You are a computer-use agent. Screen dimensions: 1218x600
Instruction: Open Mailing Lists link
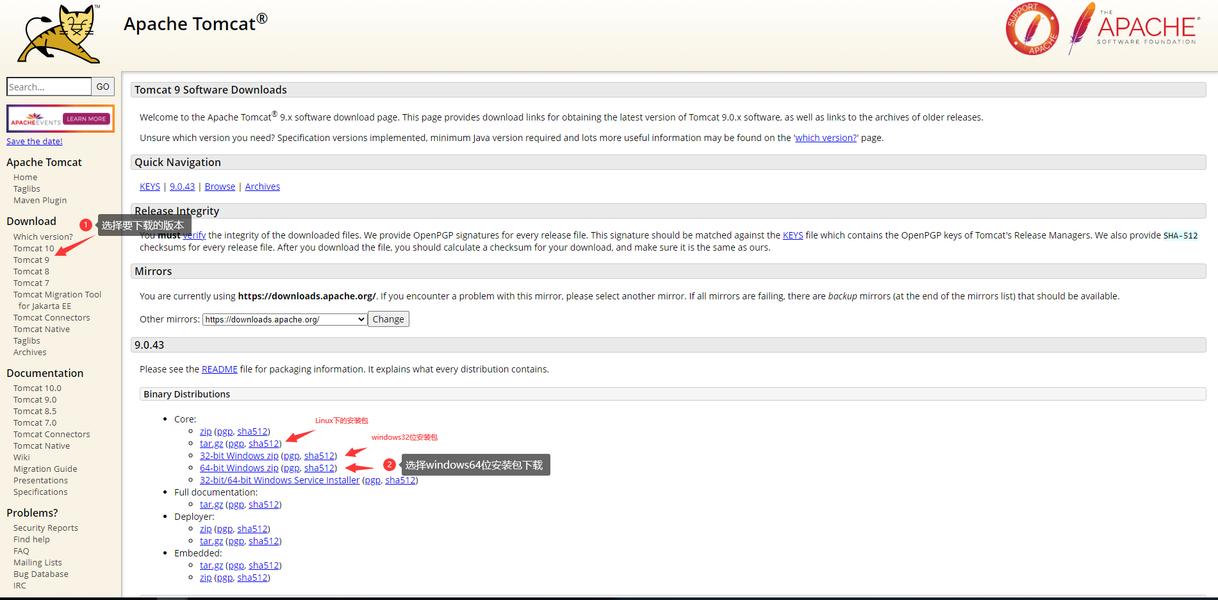[x=38, y=563]
